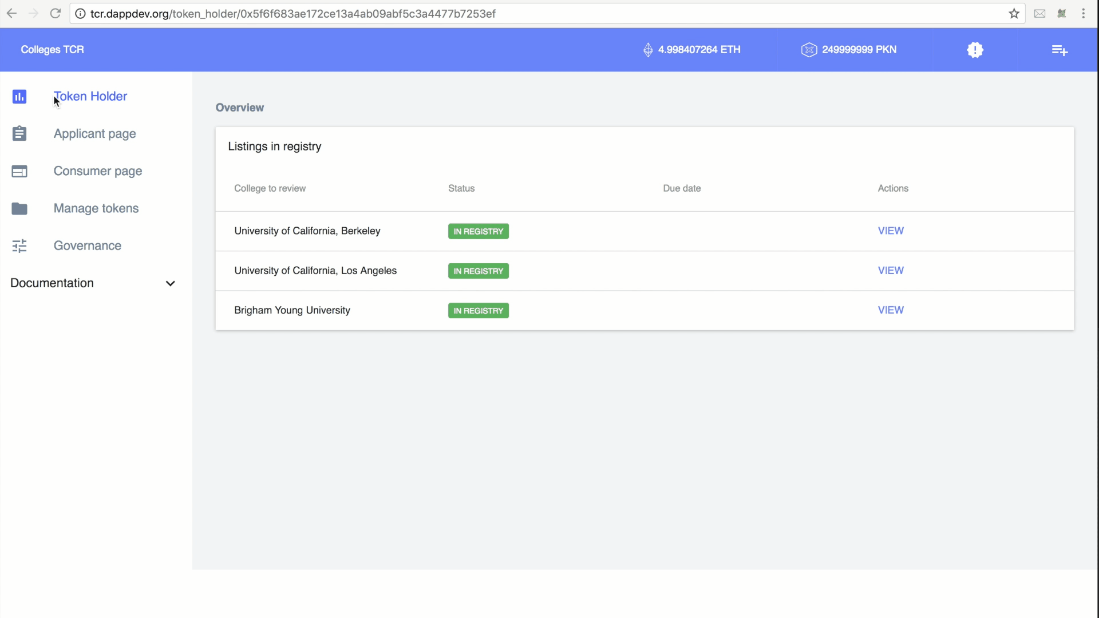Click Berkeley's IN REGISTRY status badge
Screen dimensions: 1099x618
click(x=479, y=231)
